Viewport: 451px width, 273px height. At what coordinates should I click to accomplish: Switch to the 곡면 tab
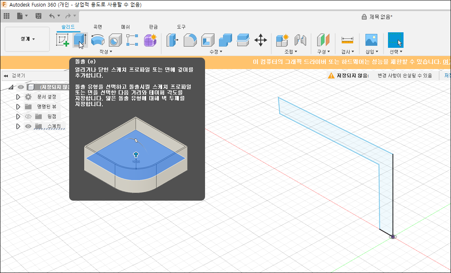(98, 27)
